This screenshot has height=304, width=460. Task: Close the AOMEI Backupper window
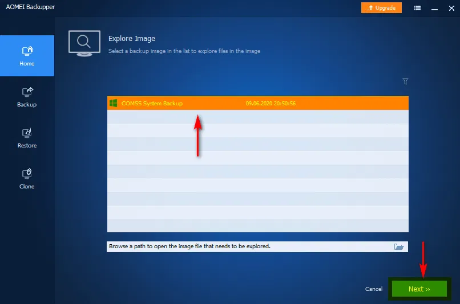click(451, 8)
